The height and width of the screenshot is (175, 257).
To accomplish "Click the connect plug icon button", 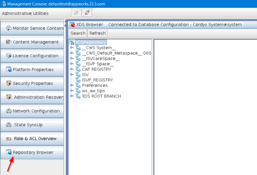I will point(87,13).
